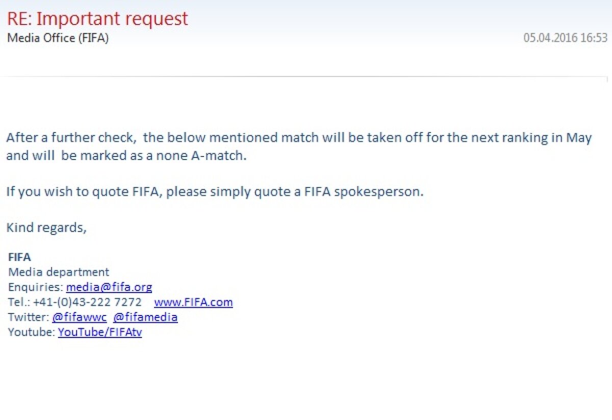Follow the YouTube/FIFAtv link

coord(100,333)
